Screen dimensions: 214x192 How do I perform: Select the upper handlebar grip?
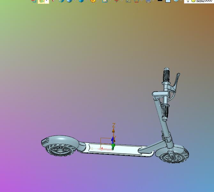(x=166, y=75)
